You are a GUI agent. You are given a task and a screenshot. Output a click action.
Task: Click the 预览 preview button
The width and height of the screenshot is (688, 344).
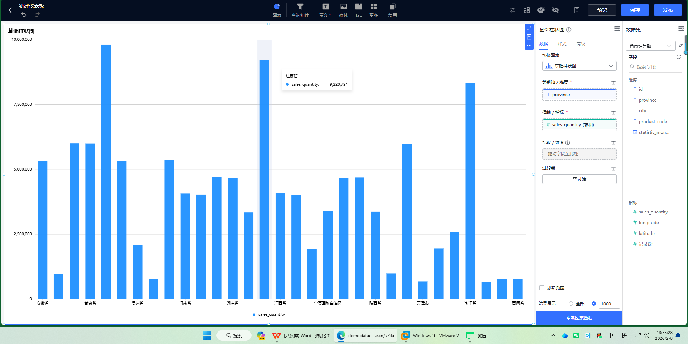click(x=602, y=10)
